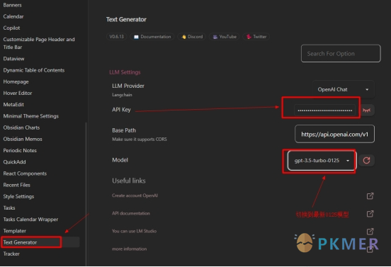The image size is (391, 267).
Task: Collapse the LLM Settings section heading
Action: point(125,72)
